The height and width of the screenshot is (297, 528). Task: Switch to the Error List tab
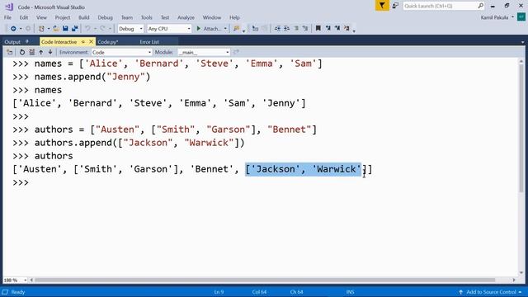click(x=149, y=42)
